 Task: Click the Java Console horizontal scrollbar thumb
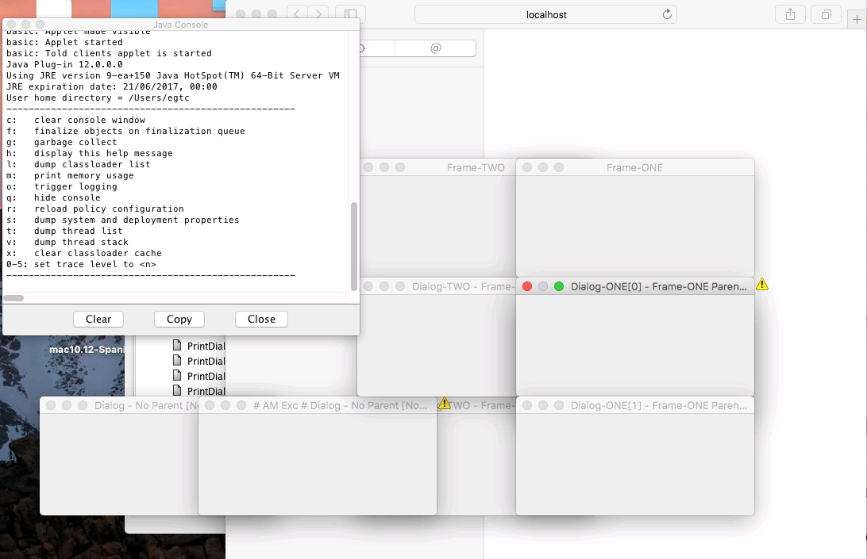point(13,298)
